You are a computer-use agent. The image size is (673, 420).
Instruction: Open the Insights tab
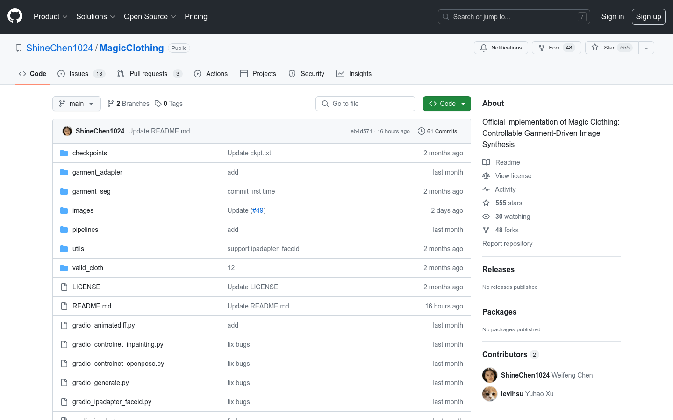click(x=354, y=74)
